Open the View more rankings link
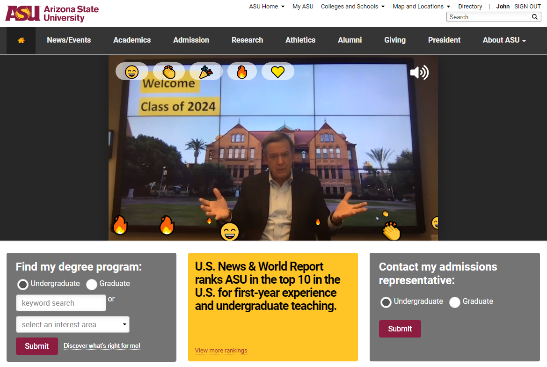 click(x=221, y=350)
